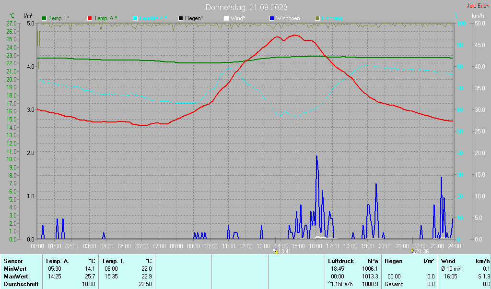Click the 'MaxWert' row label
Screen dimensions: 491x289
16,277
